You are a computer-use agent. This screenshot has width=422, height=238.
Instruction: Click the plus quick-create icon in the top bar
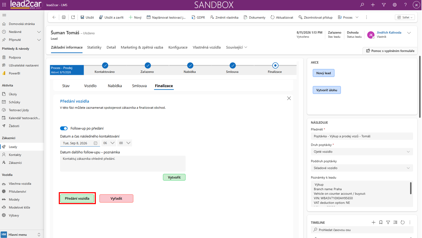(x=373, y=5)
